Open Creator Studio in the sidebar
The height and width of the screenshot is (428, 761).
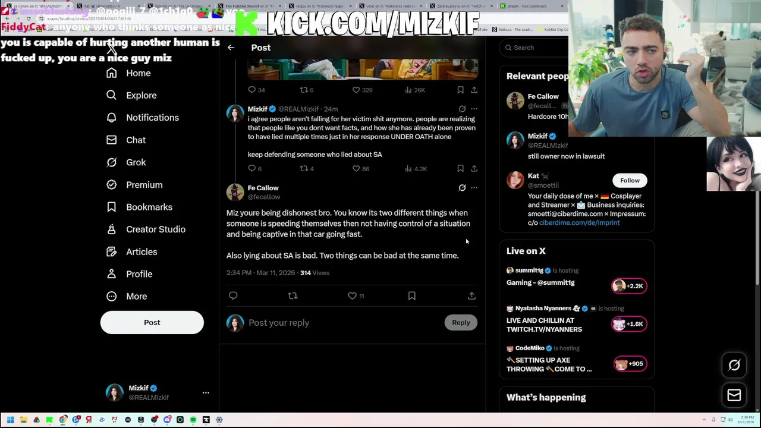(x=146, y=229)
